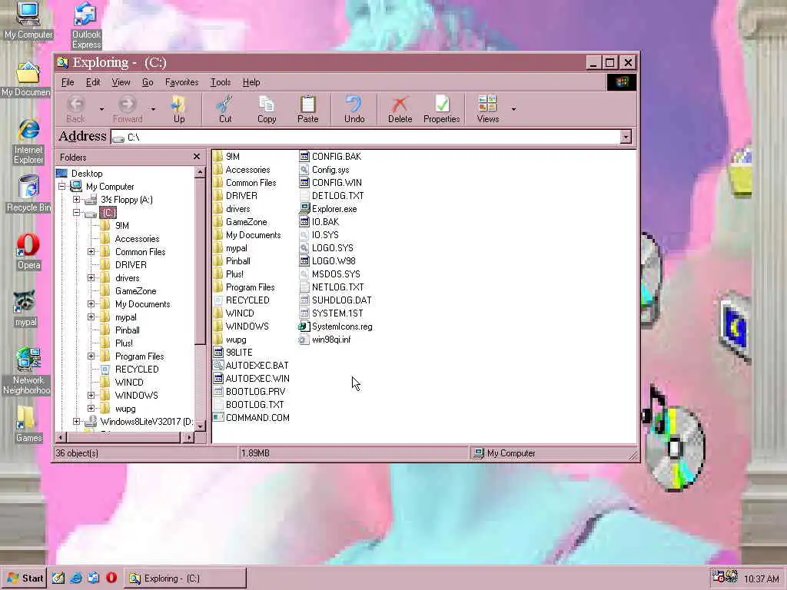
Task: Open the Edit menu
Action: pyautogui.click(x=93, y=82)
